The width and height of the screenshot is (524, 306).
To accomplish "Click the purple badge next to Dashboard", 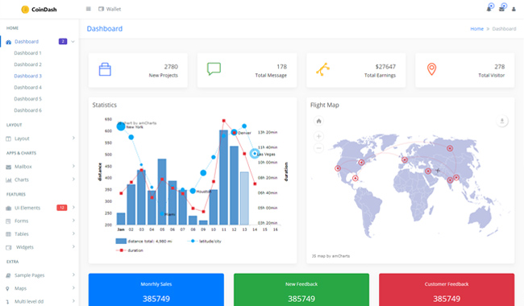I will (63, 41).
